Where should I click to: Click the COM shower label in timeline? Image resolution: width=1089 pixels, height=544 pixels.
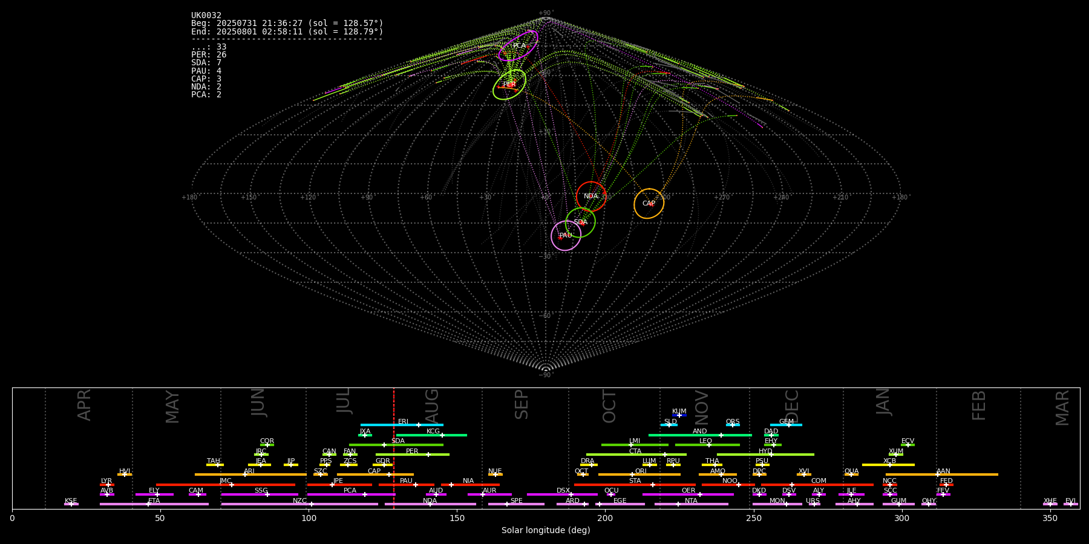click(819, 481)
